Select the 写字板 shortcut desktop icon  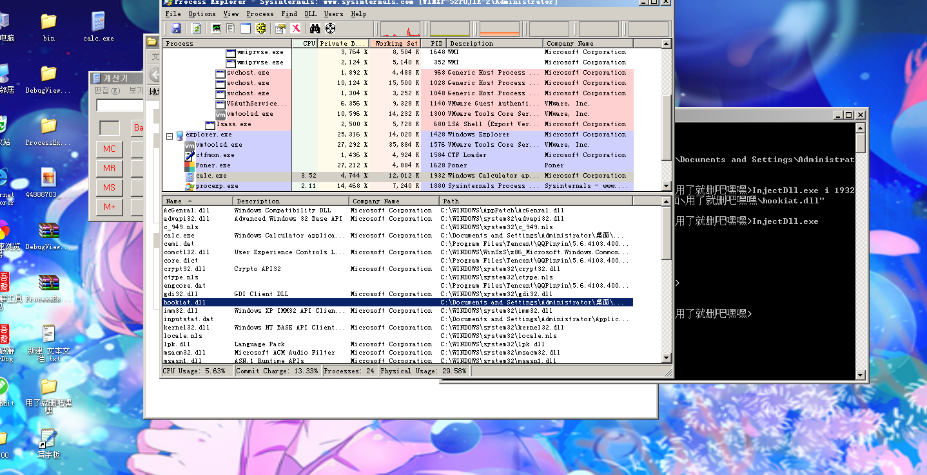(49, 444)
